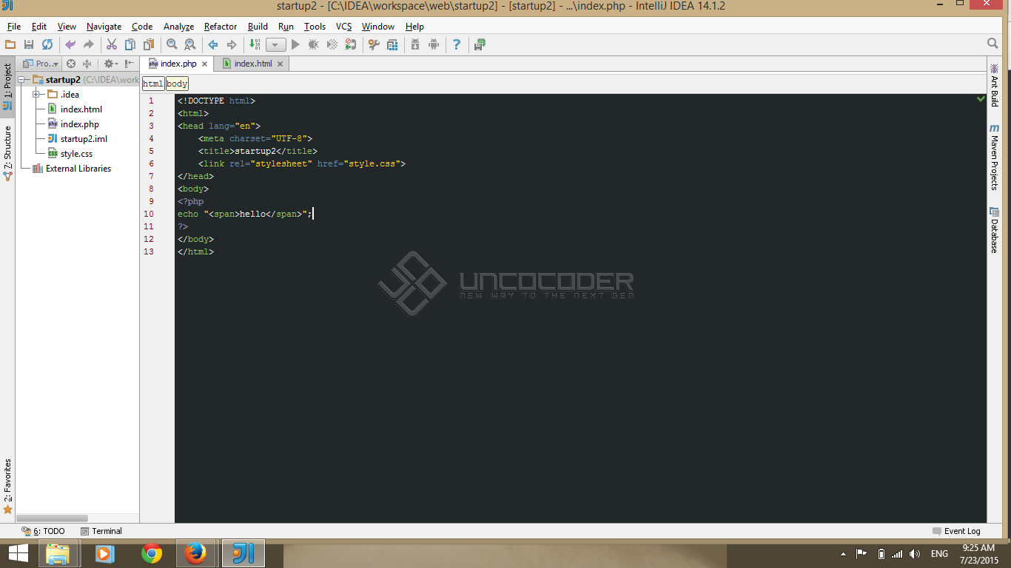Screen dimensions: 1011x568
Task: Hide the Project panel with the hide icon
Action: tap(130, 64)
